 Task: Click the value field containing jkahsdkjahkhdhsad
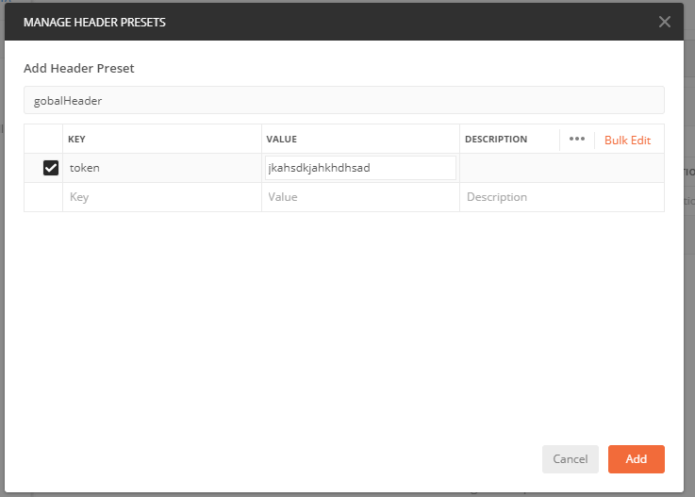(360, 168)
